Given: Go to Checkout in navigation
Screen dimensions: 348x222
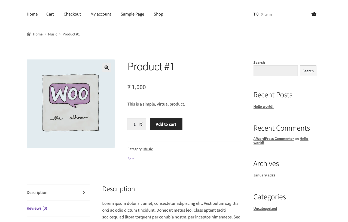Looking at the screenshot, I should 72,14.
